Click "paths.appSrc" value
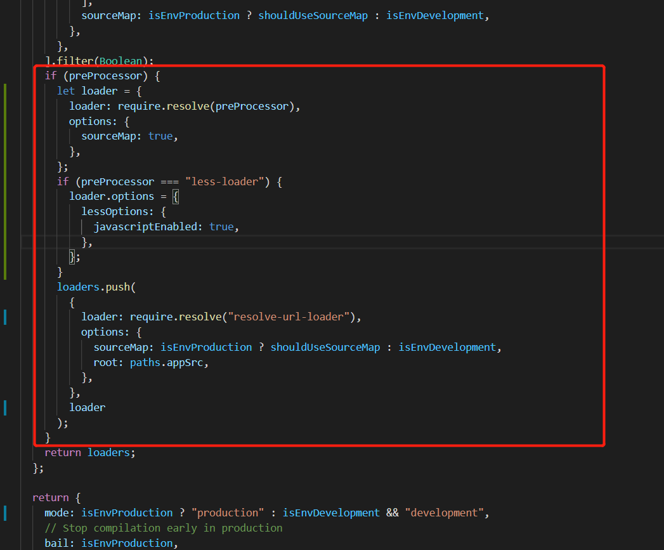 pos(166,363)
